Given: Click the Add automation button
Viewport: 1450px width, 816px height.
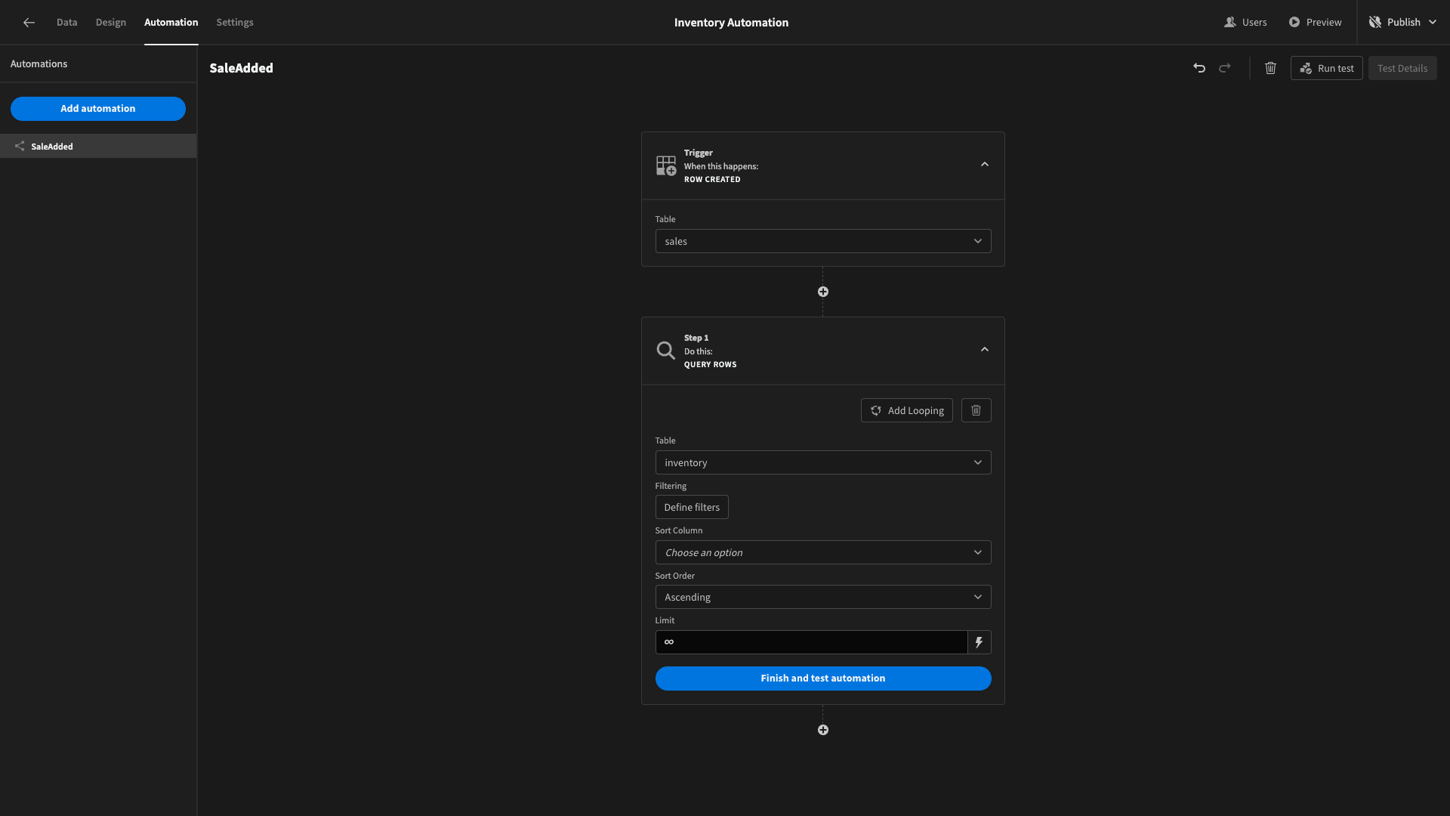Looking at the screenshot, I should click(x=98, y=109).
